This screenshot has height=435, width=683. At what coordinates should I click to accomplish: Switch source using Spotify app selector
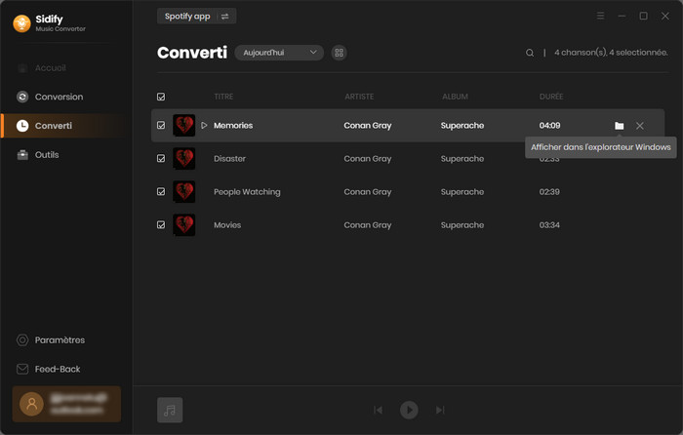pos(197,16)
